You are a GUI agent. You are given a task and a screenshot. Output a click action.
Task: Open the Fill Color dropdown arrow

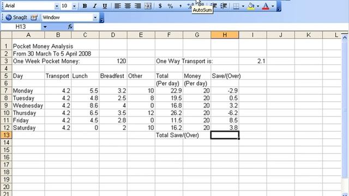258,6
